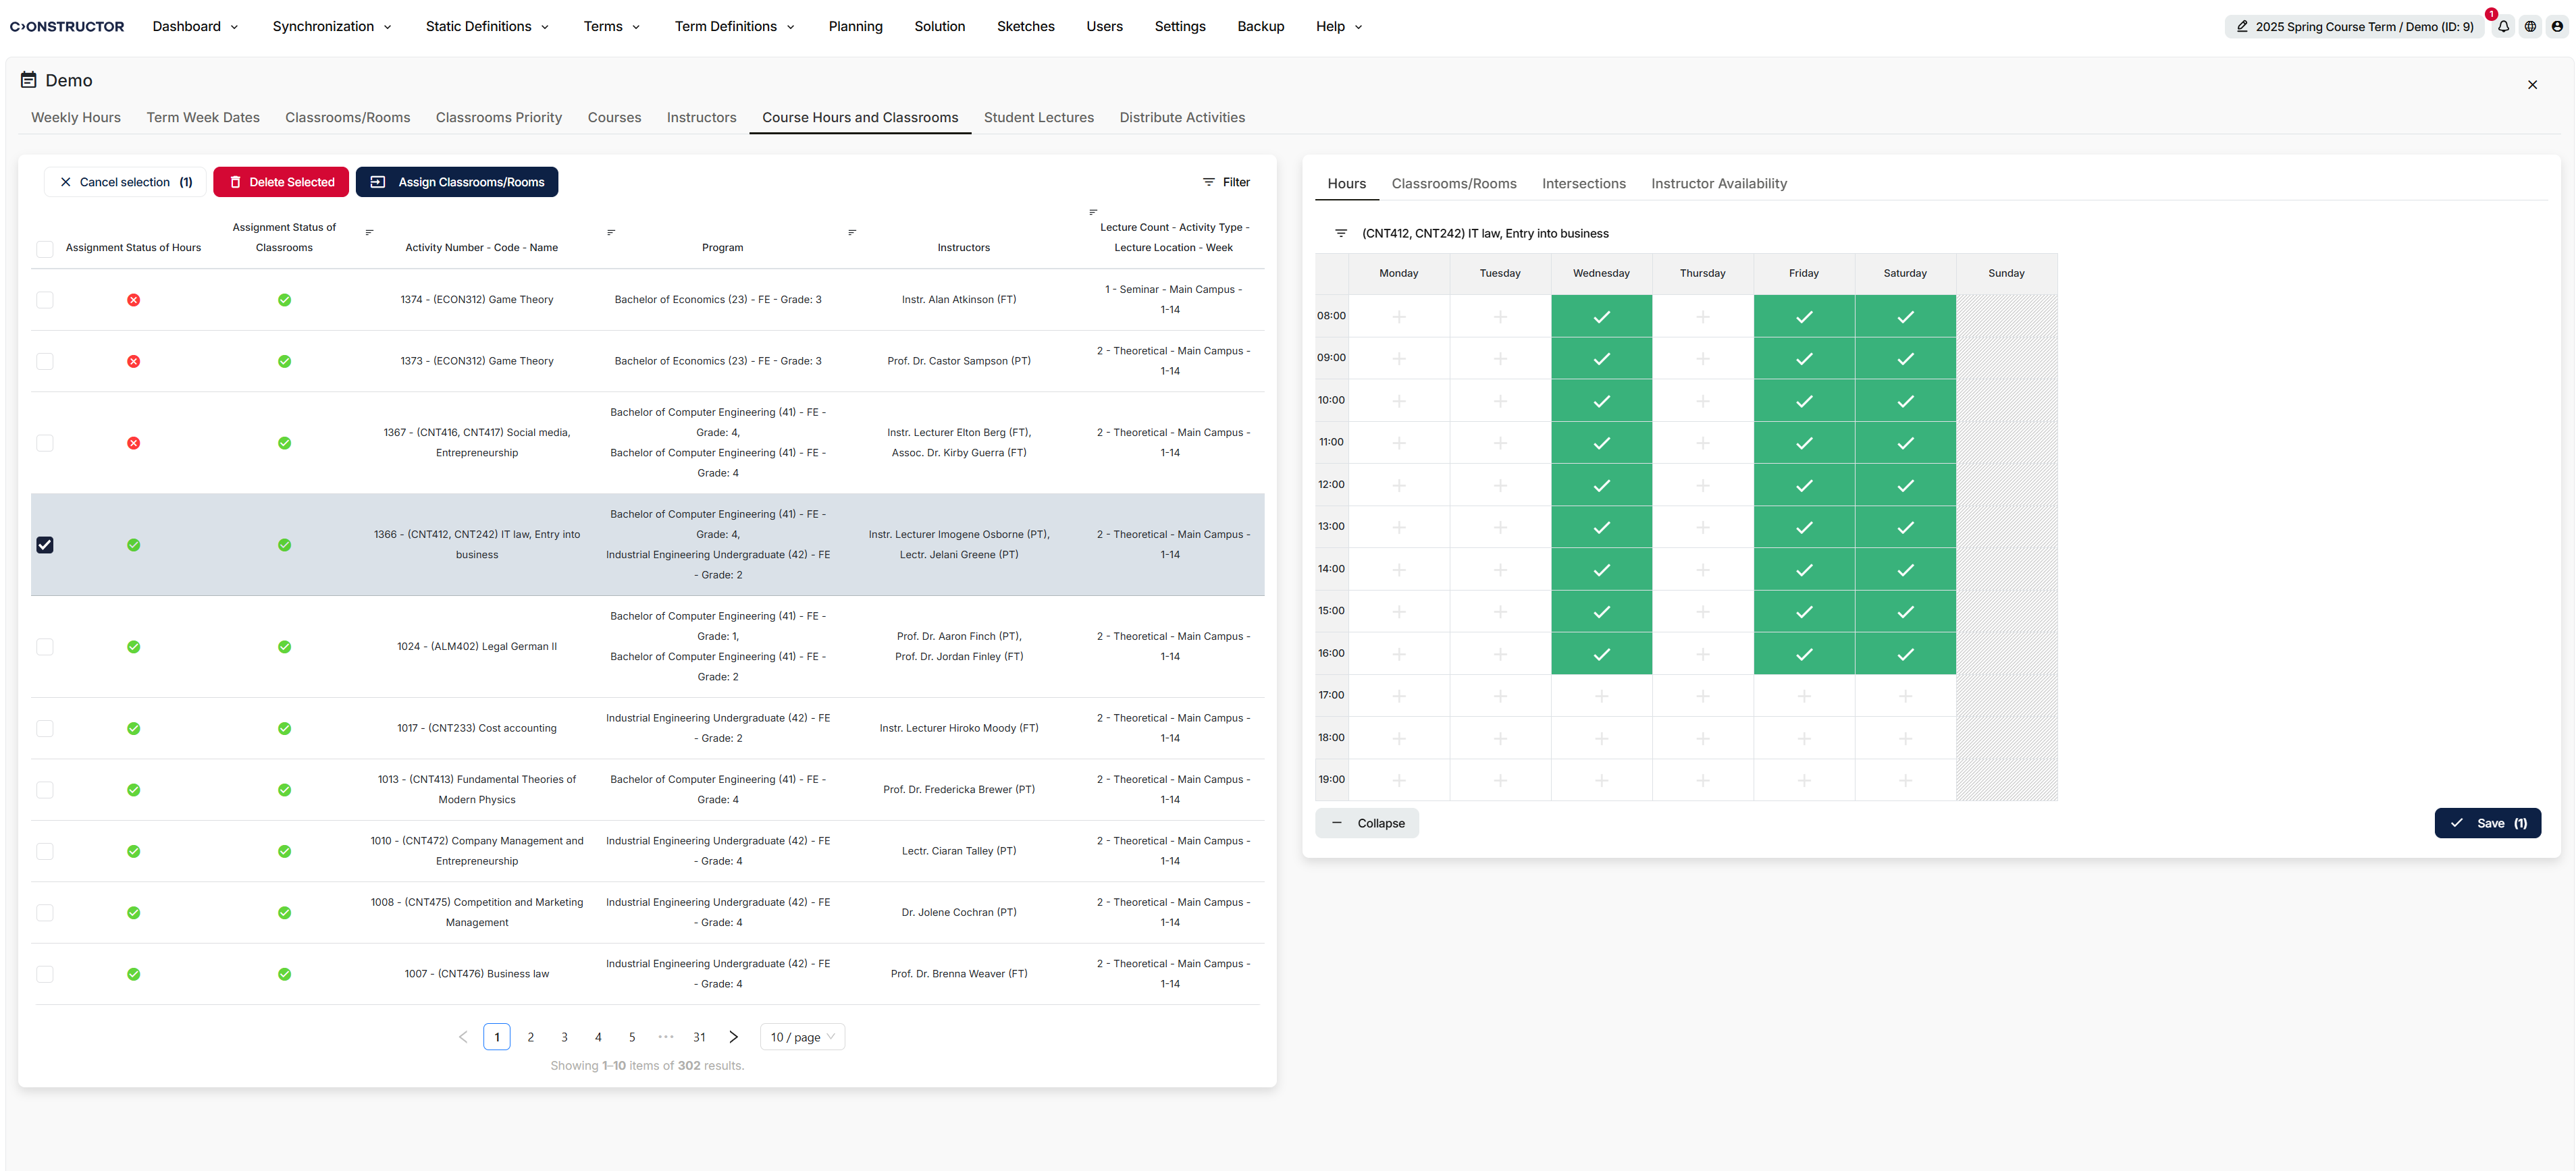Screen dimensions: 2576x1171
Task: Click the Cancel selection button
Action: click(x=125, y=182)
